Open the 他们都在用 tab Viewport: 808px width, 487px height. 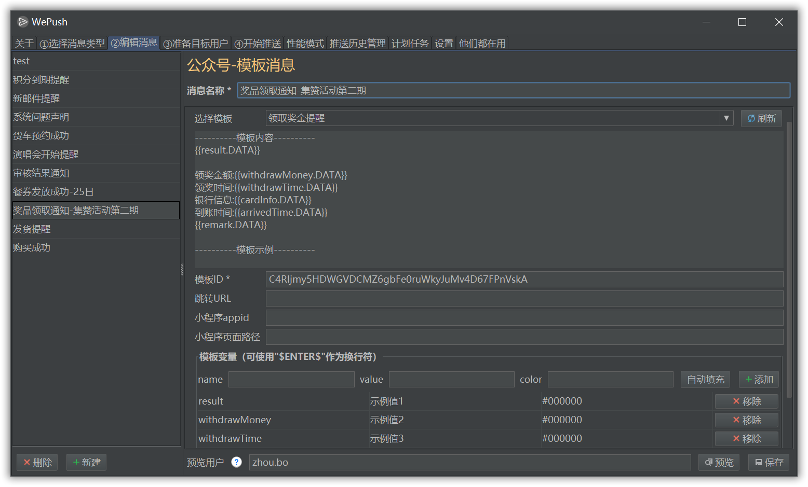[x=482, y=44]
